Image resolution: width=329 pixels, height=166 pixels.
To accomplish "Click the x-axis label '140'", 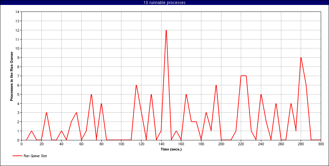I will coord(161,144).
